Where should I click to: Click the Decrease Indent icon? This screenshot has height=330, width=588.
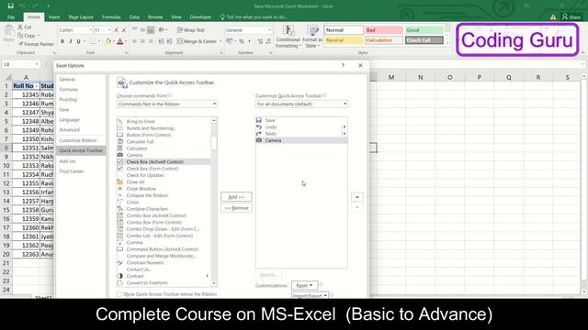coord(161,41)
